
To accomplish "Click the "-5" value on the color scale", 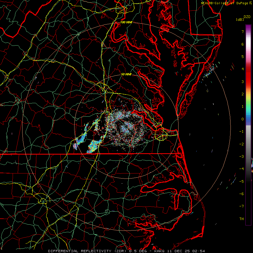I will point(241,182).
